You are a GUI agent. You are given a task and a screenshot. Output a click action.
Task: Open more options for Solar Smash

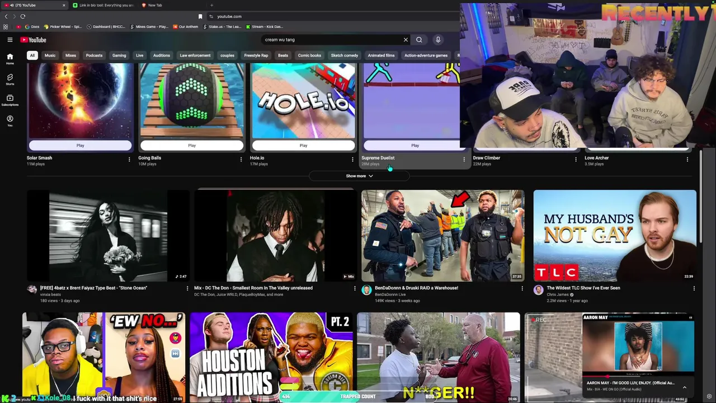[x=129, y=160]
